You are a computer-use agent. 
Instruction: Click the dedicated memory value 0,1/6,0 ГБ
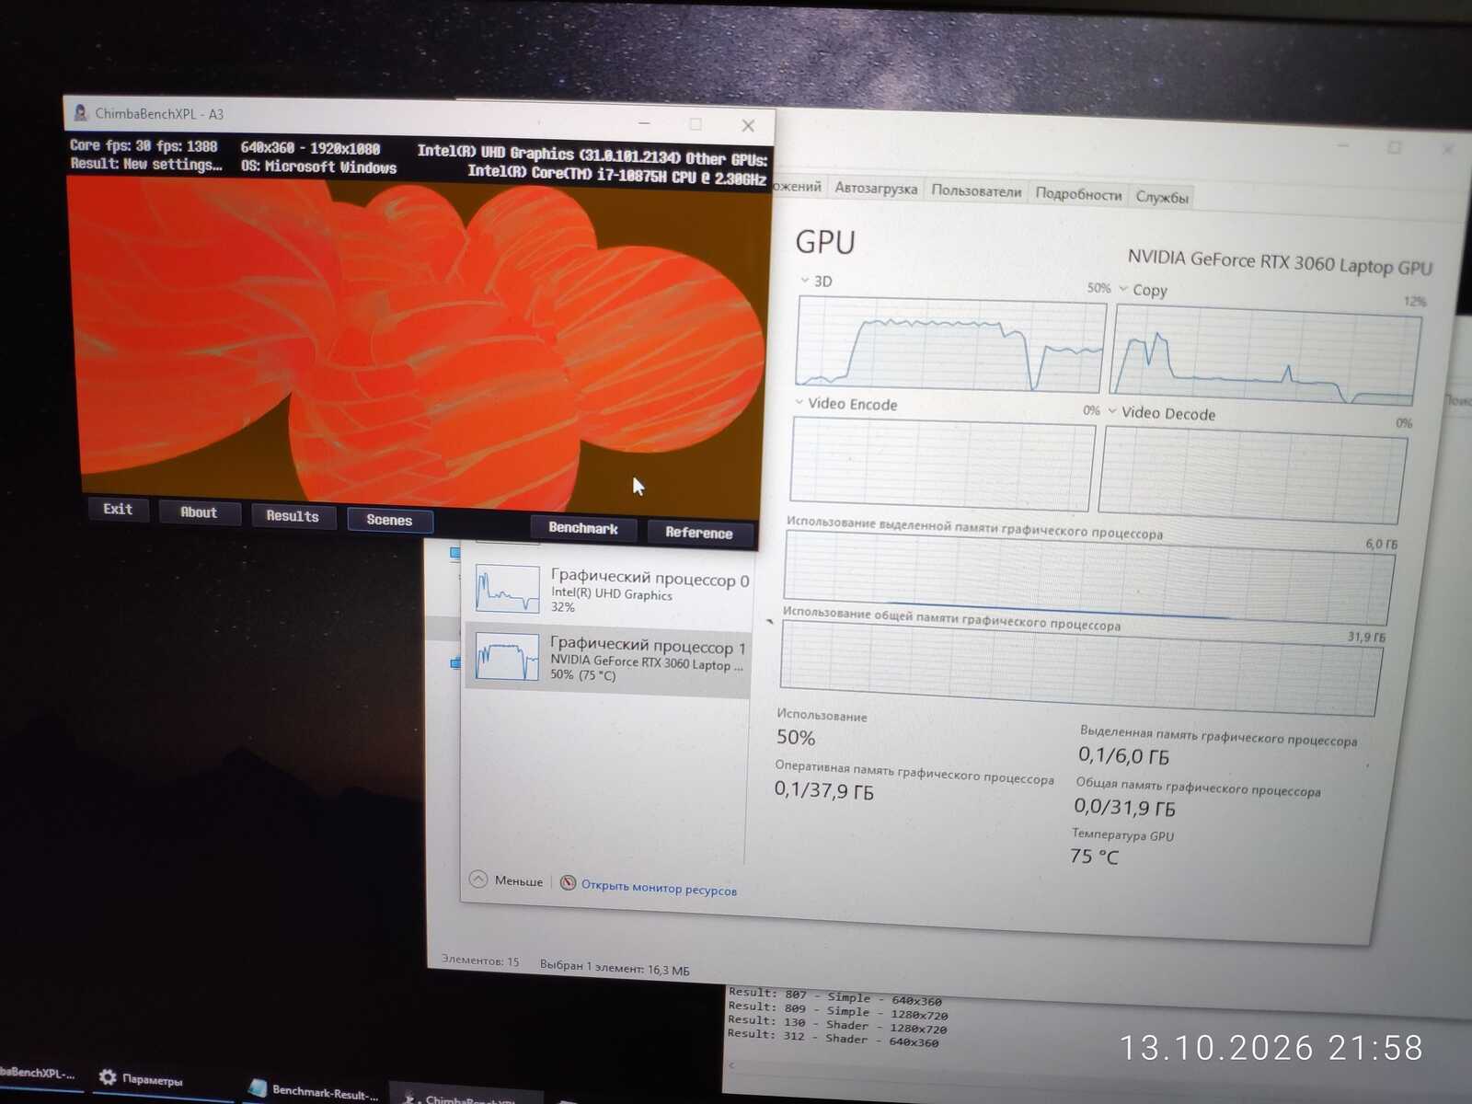1123,755
